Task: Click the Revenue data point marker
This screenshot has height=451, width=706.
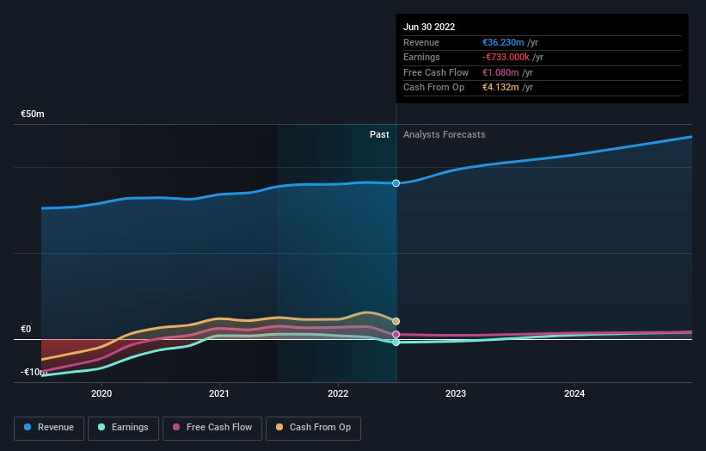Action: (x=396, y=183)
